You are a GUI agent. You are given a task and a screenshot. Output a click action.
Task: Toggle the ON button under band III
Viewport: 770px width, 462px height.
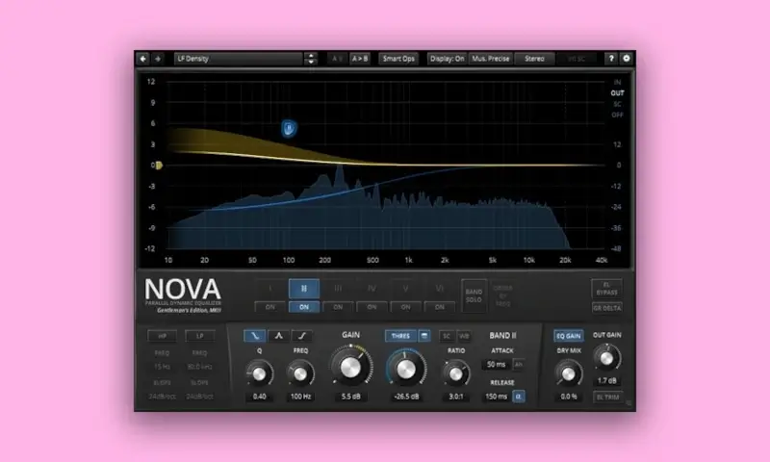[338, 307]
